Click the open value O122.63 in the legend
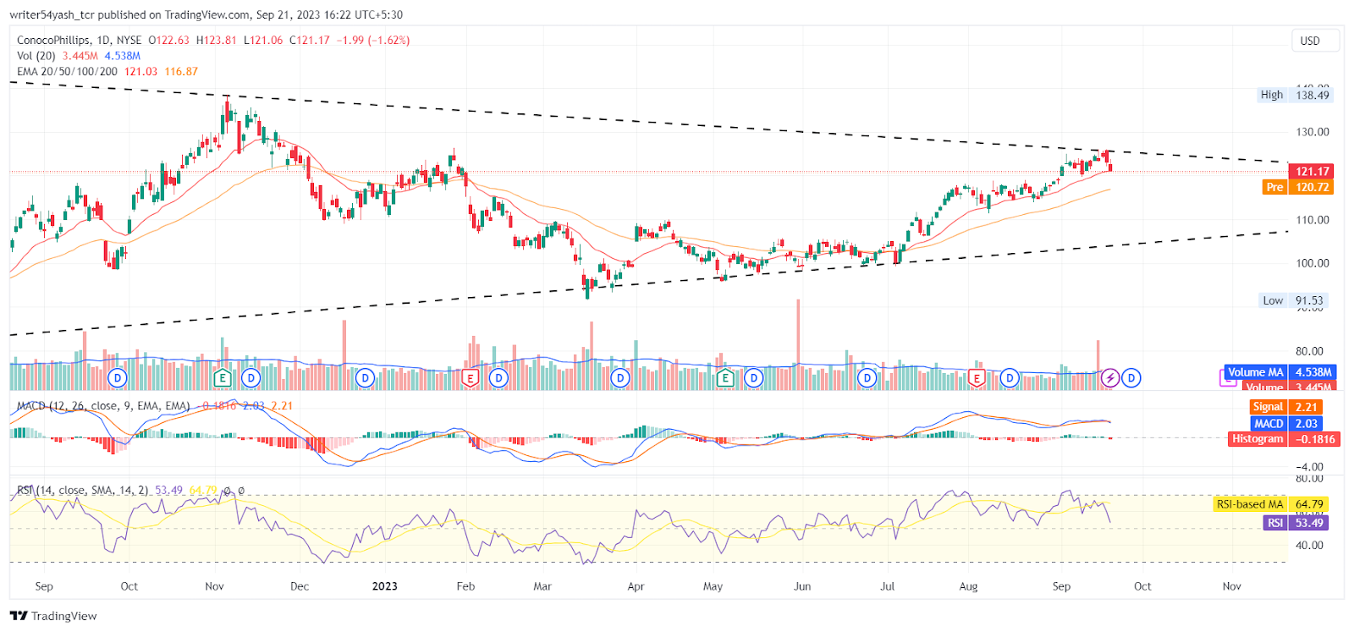Viewport: 1354px width, 632px height. click(x=169, y=40)
